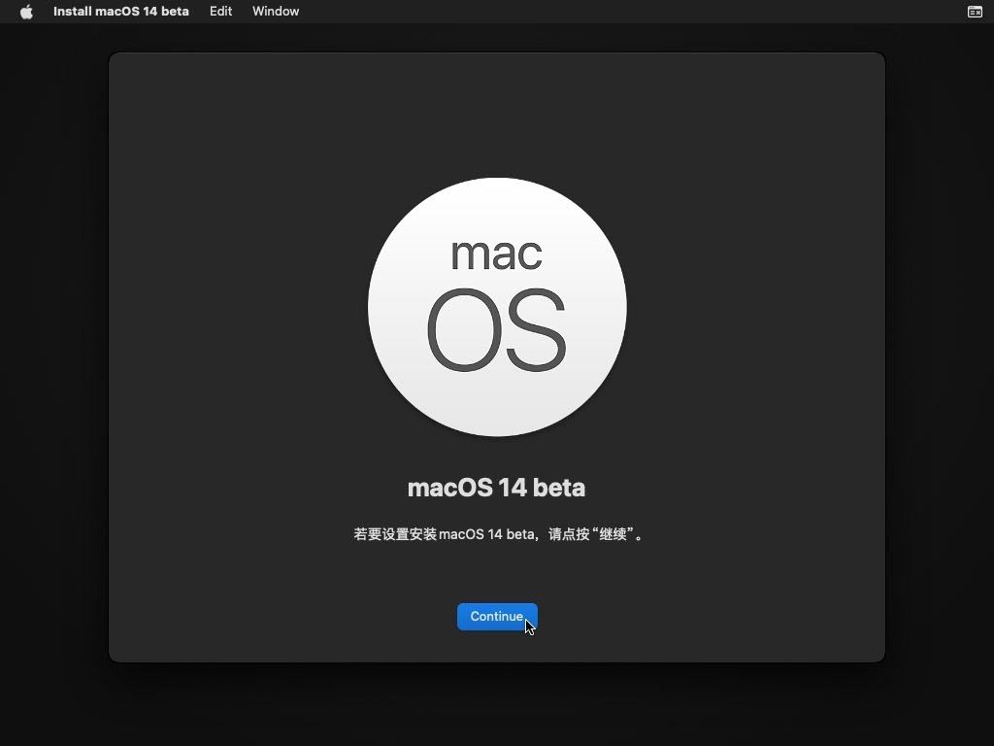Image resolution: width=994 pixels, height=746 pixels.
Task: Expand the Window menu dropdown
Action: (276, 11)
